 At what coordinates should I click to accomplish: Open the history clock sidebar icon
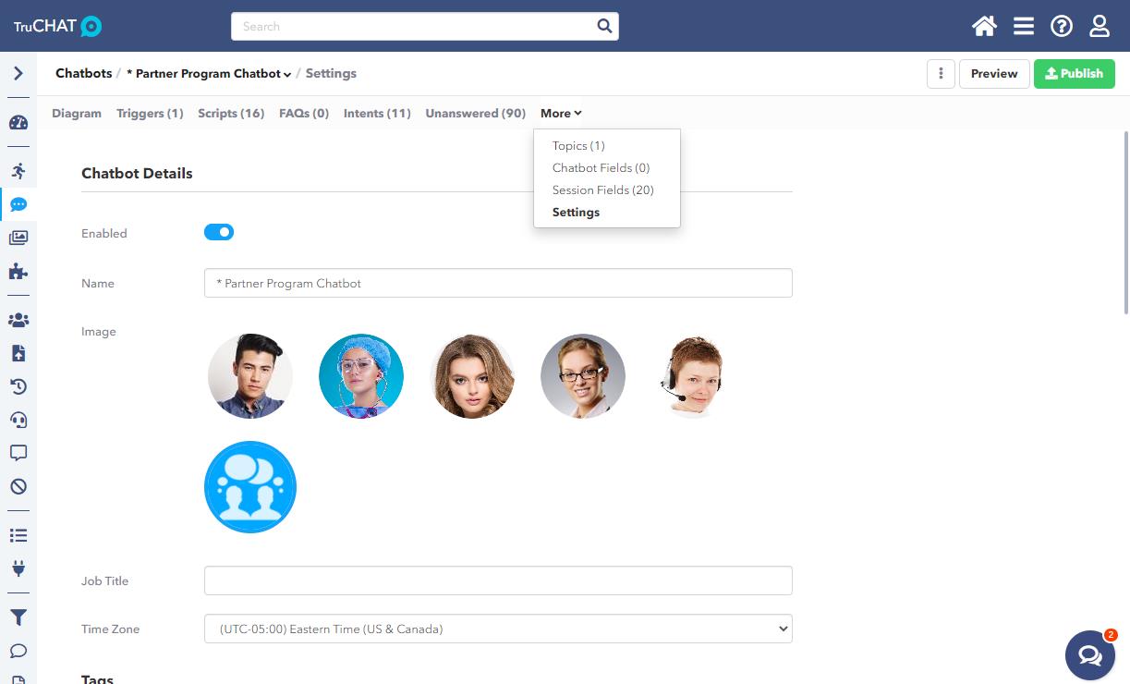(18, 386)
